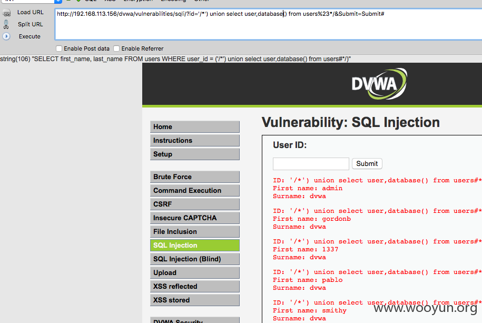482x323 pixels.
Task: Open the Setup page
Action: [x=195, y=154]
